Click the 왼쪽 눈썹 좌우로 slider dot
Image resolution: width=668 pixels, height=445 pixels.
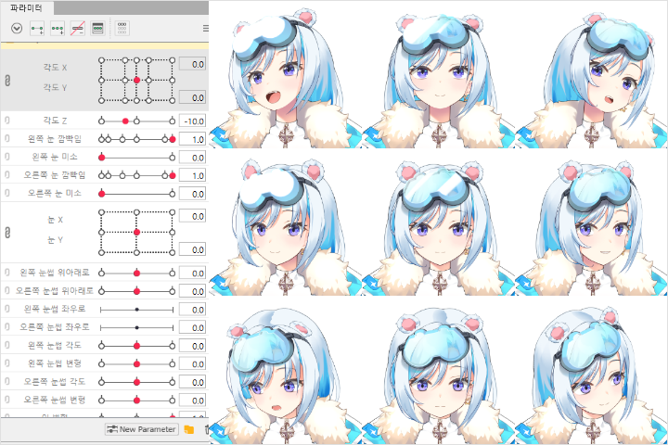[136, 310]
